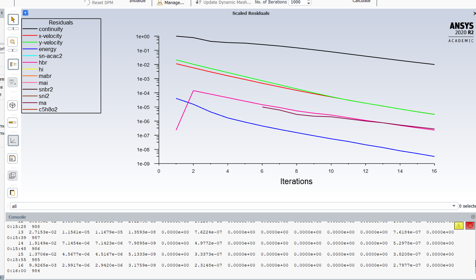
Task: Click the 'mabr' legend entry
Action: (45, 76)
